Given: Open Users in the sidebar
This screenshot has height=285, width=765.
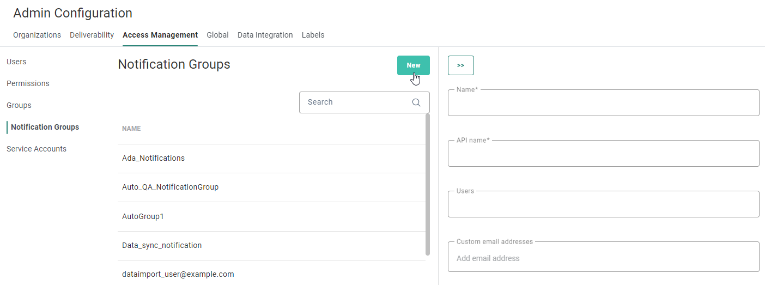Looking at the screenshot, I should point(16,62).
